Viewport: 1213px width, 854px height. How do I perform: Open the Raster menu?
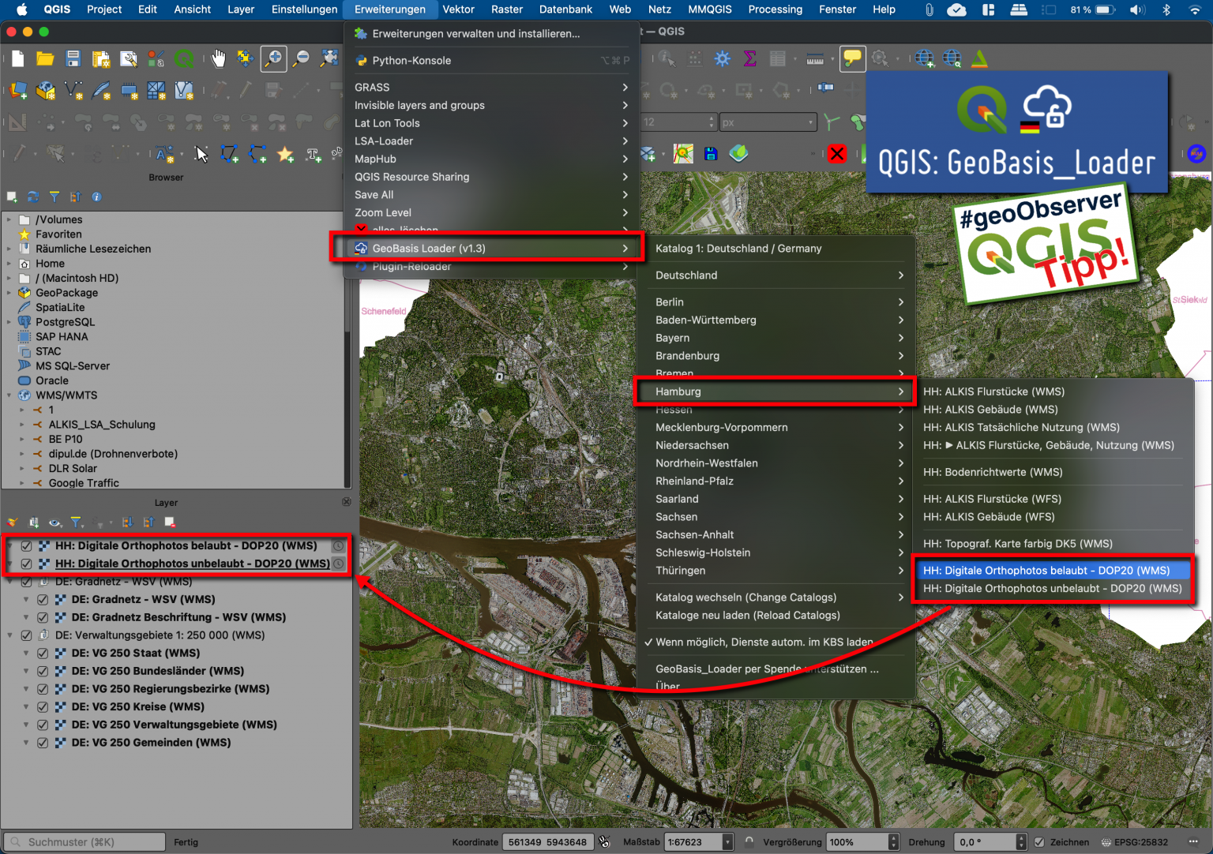(506, 9)
